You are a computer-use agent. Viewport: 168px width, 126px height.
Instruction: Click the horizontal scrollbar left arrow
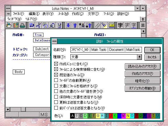click(8, 109)
